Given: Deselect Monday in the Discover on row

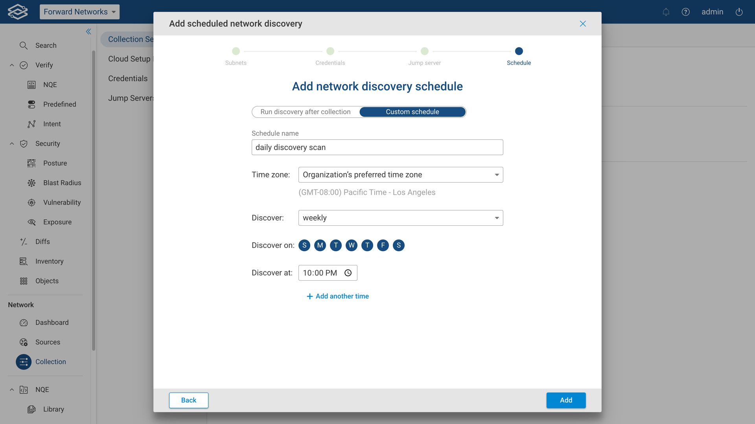Looking at the screenshot, I should click(x=320, y=245).
